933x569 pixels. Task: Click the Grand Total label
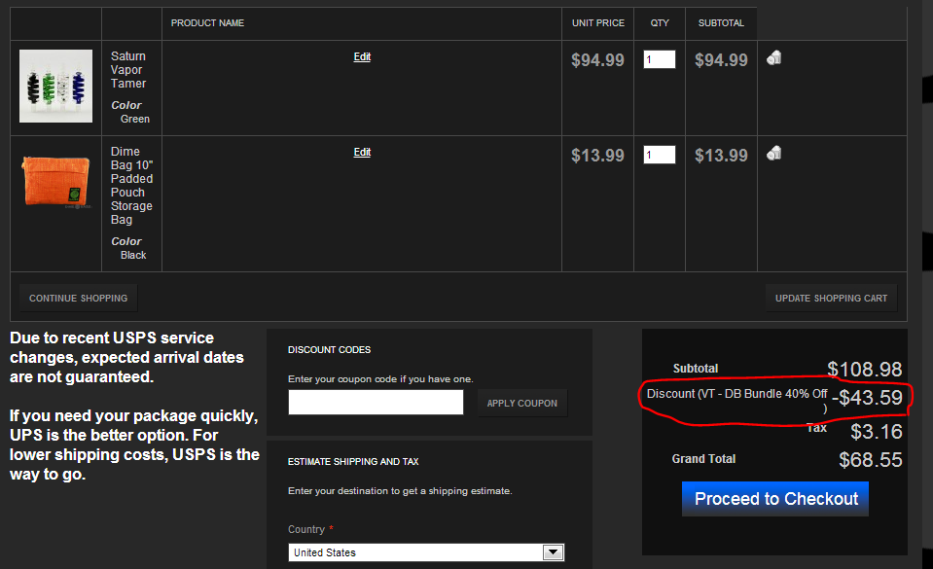coord(704,459)
